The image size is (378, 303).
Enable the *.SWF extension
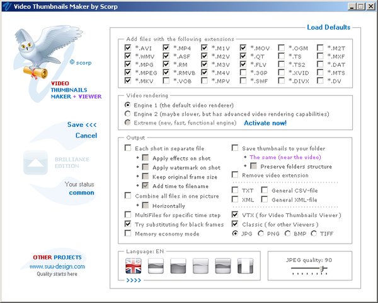coord(243,80)
